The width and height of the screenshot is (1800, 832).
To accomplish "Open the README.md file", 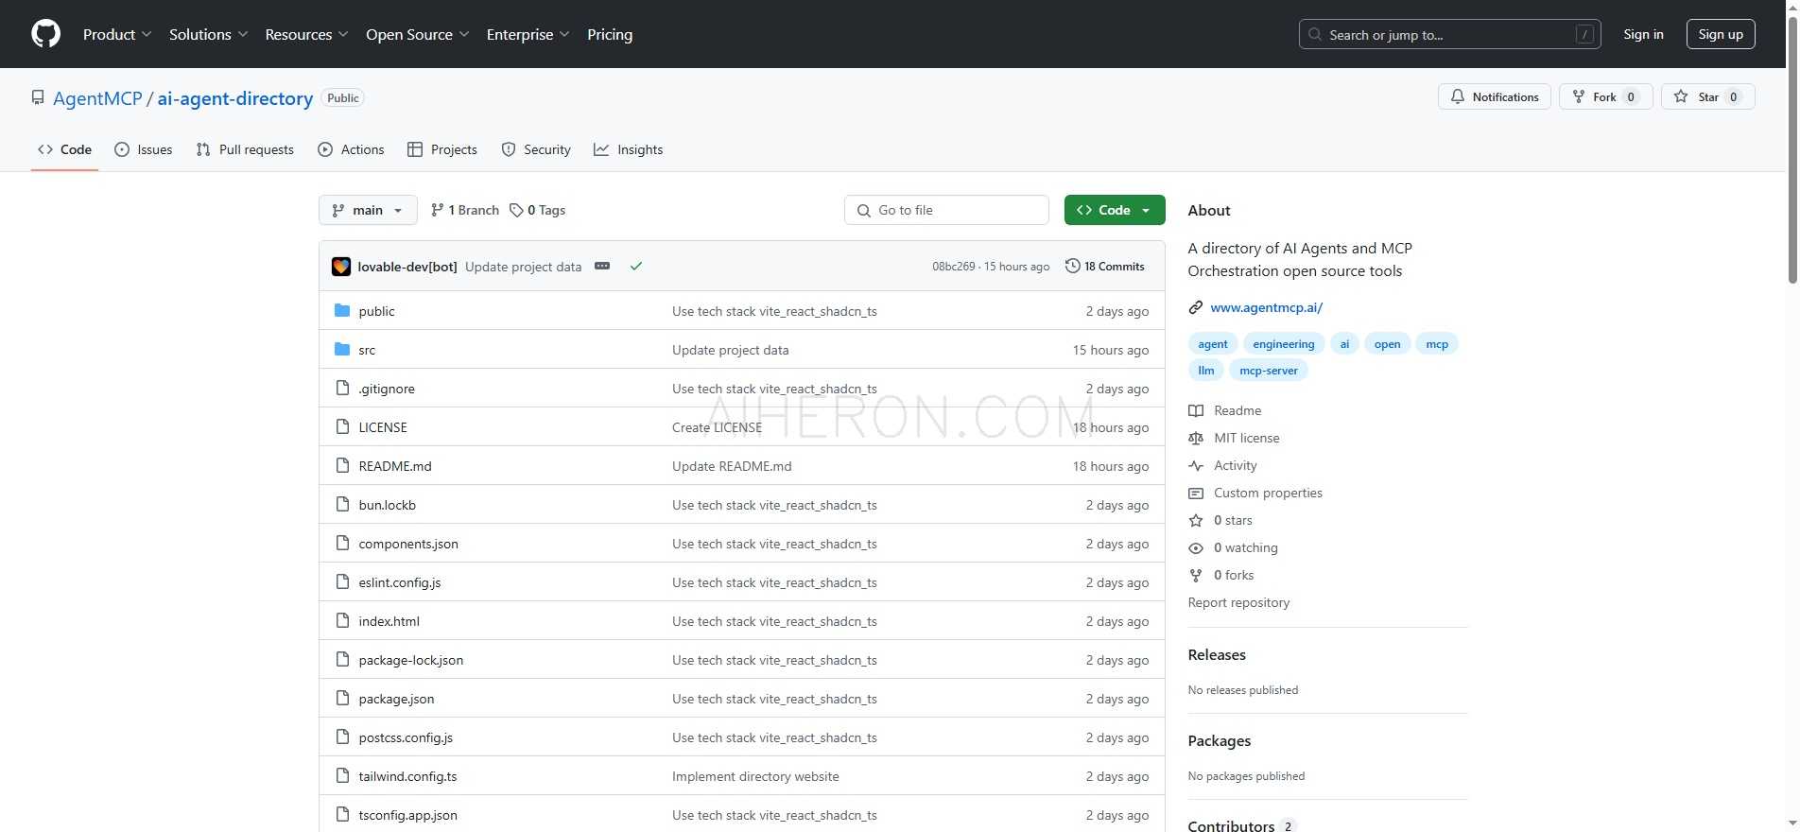I will point(395,466).
